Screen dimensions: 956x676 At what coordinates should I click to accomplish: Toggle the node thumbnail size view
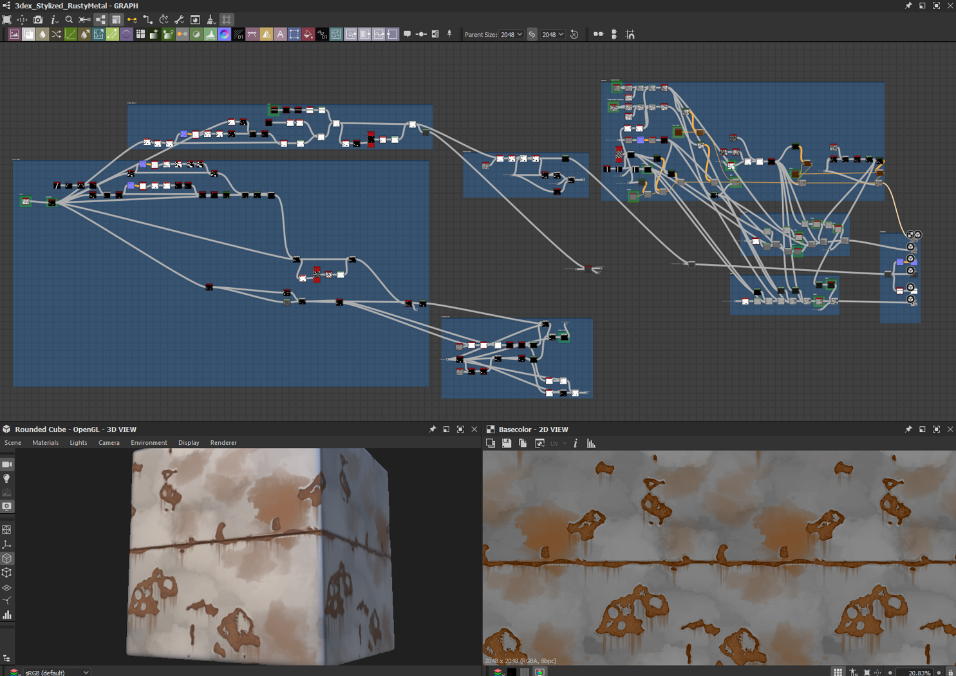pyautogui.click(x=116, y=20)
